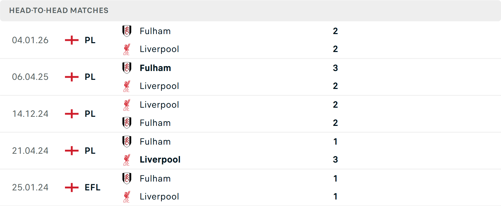Select the PL label on 14.12.24 row
Viewport: 501px width, 206px height.
coord(90,114)
